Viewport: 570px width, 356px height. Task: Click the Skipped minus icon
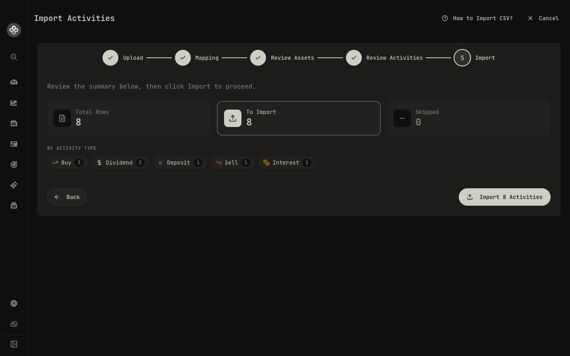point(402,118)
